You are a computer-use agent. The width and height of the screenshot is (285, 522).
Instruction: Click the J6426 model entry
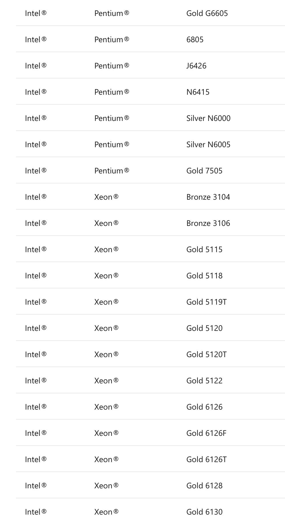[196, 66]
